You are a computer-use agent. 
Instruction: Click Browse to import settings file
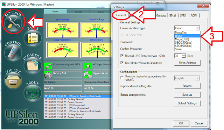pos(187,86)
